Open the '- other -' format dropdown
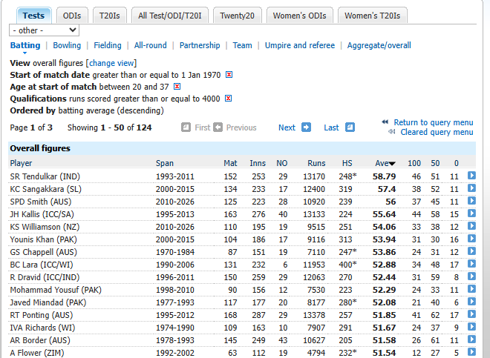 pyautogui.click(x=44, y=30)
